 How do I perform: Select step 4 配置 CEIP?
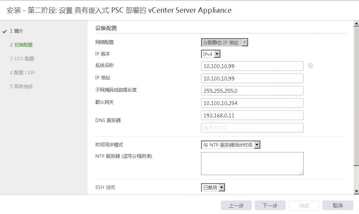pyautogui.click(x=22, y=72)
